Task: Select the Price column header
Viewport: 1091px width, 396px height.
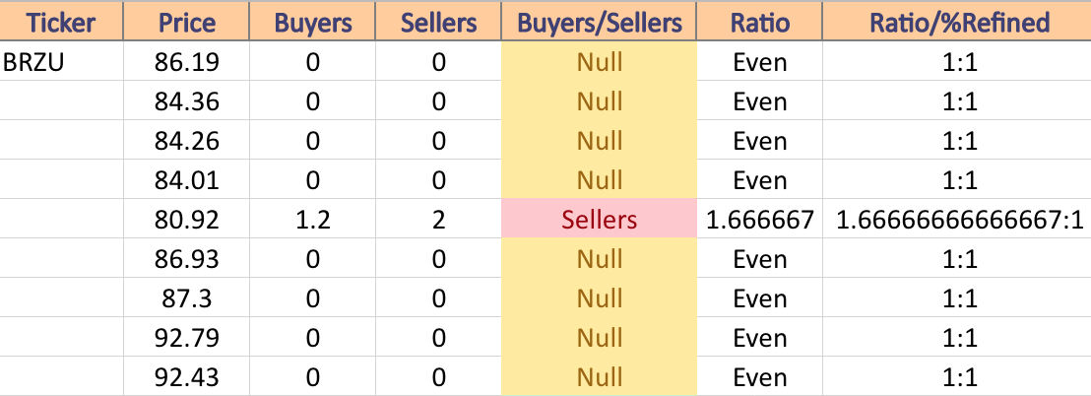Action: 186,23
